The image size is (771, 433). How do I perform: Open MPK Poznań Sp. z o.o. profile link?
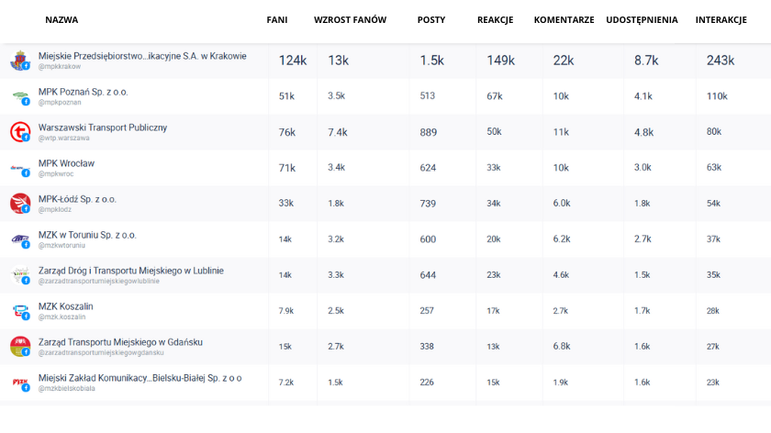[84, 92]
